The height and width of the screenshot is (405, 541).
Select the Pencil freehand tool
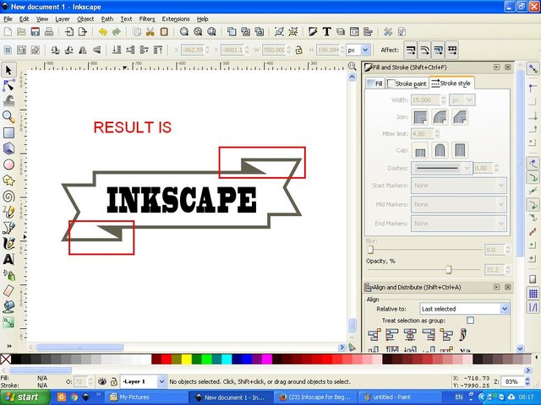(8, 212)
